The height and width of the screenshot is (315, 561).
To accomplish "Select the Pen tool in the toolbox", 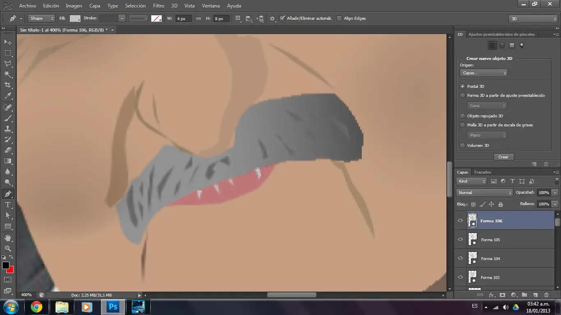I will 8,194.
